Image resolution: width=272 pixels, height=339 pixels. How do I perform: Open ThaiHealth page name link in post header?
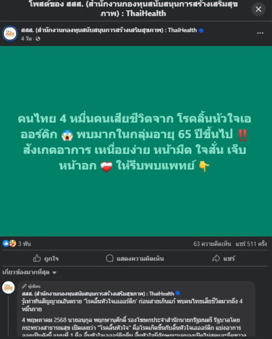109,30
